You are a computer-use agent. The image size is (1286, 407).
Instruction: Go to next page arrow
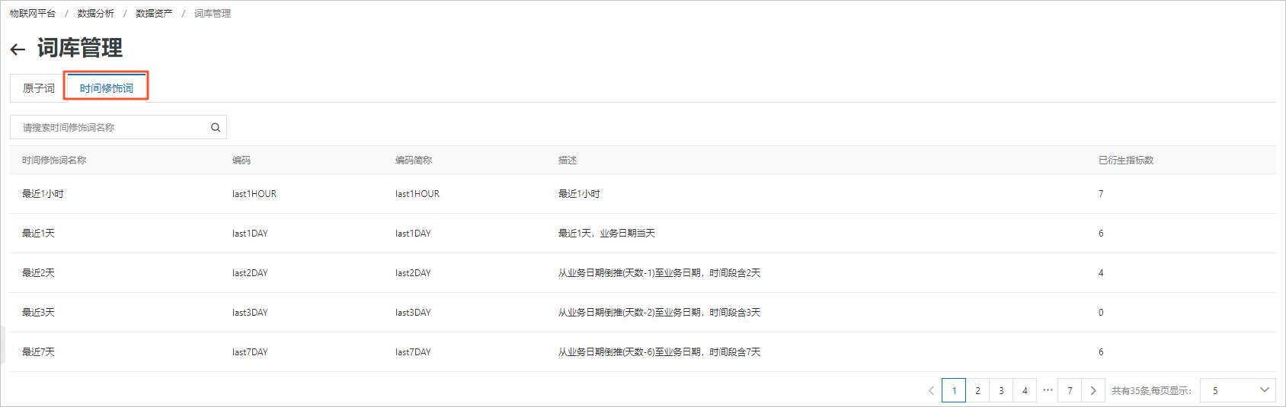1093,390
